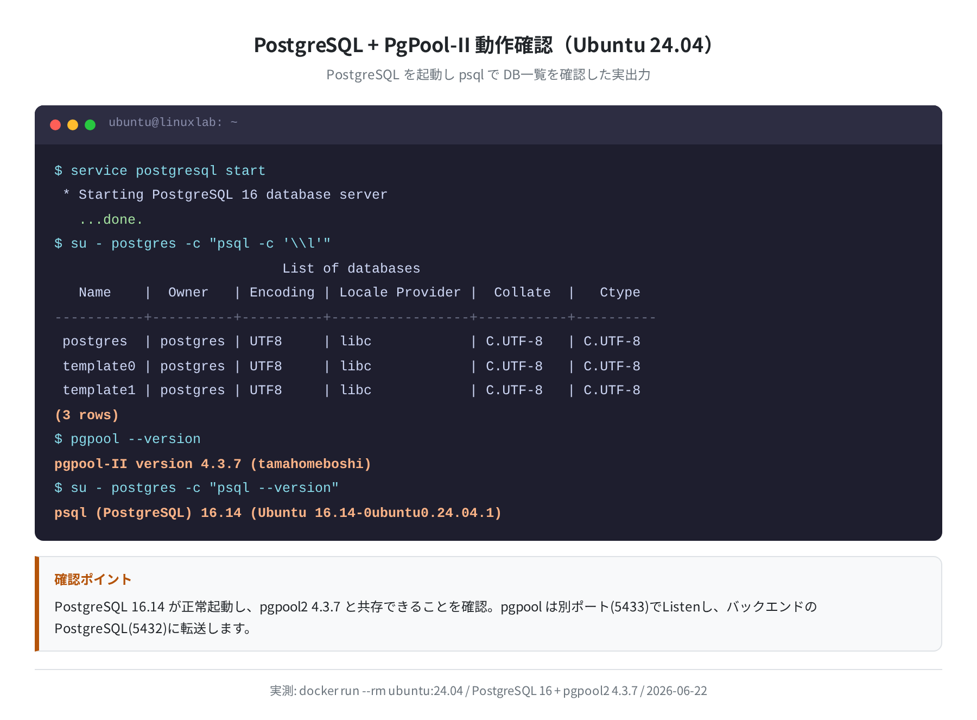This screenshot has width=977, height=720.
Task: Click the Name column header
Action: (x=95, y=293)
